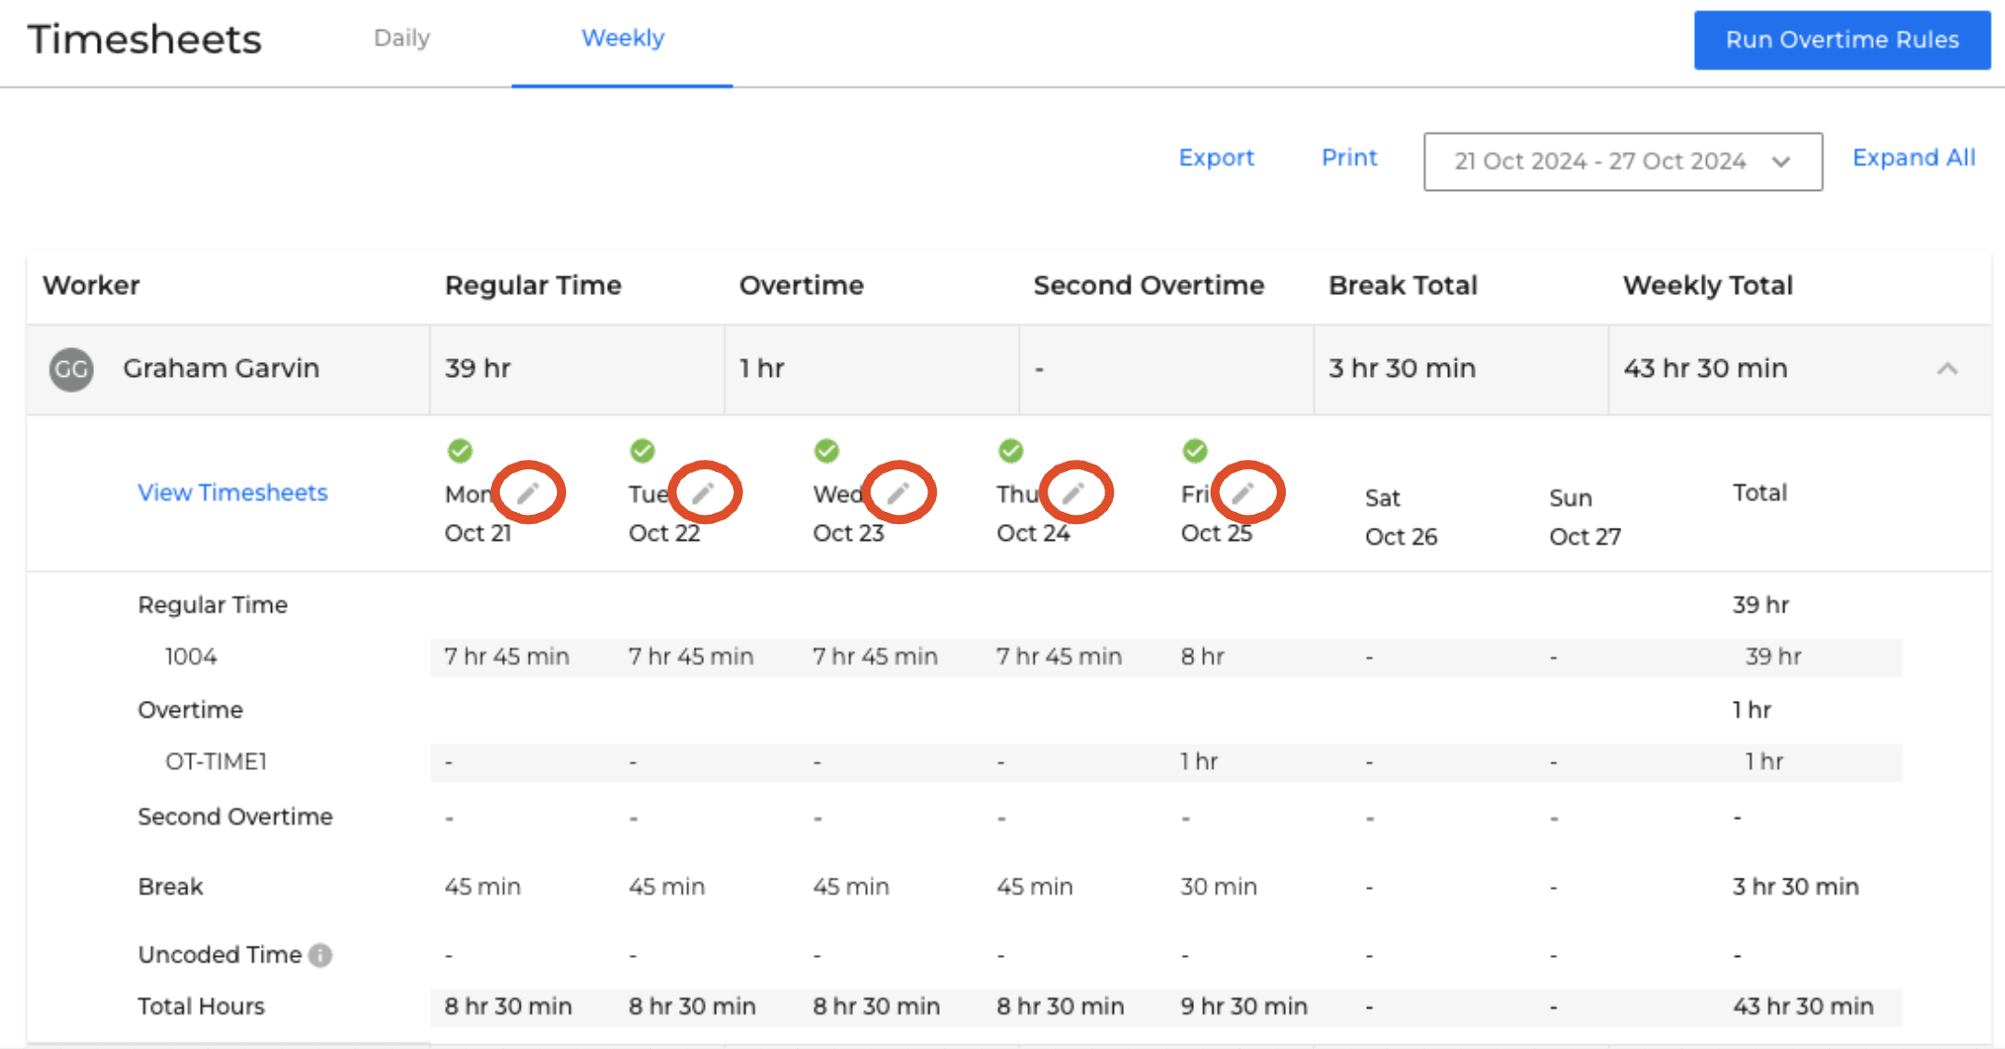
Task: Edit Wednesday Oct 23 entry with pencil
Action: click(898, 492)
